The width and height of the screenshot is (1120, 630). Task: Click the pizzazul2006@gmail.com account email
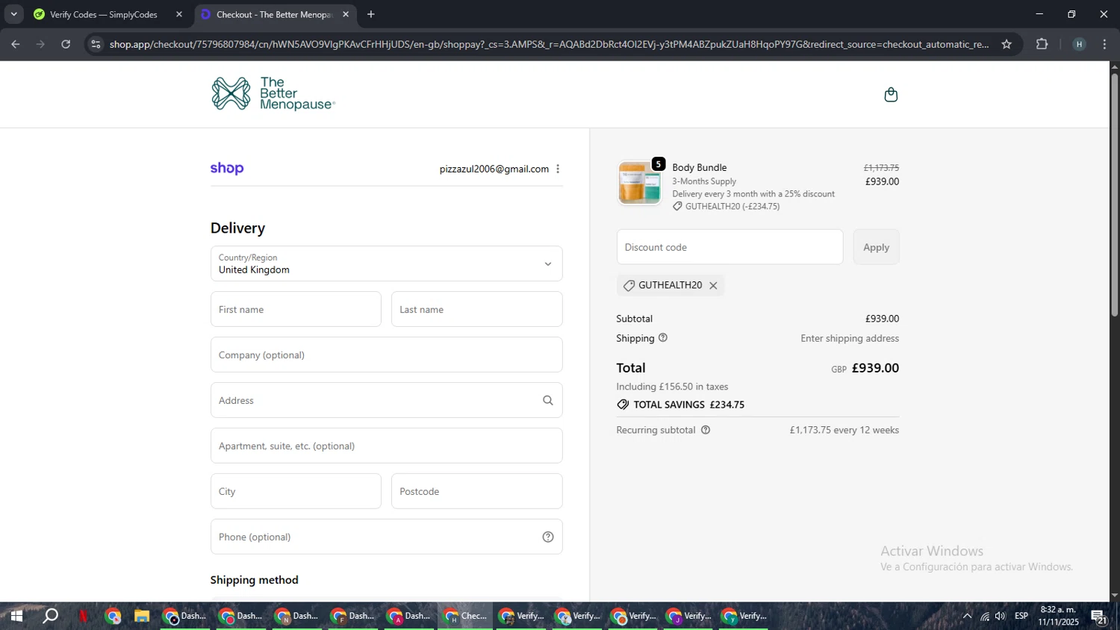(494, 169)
